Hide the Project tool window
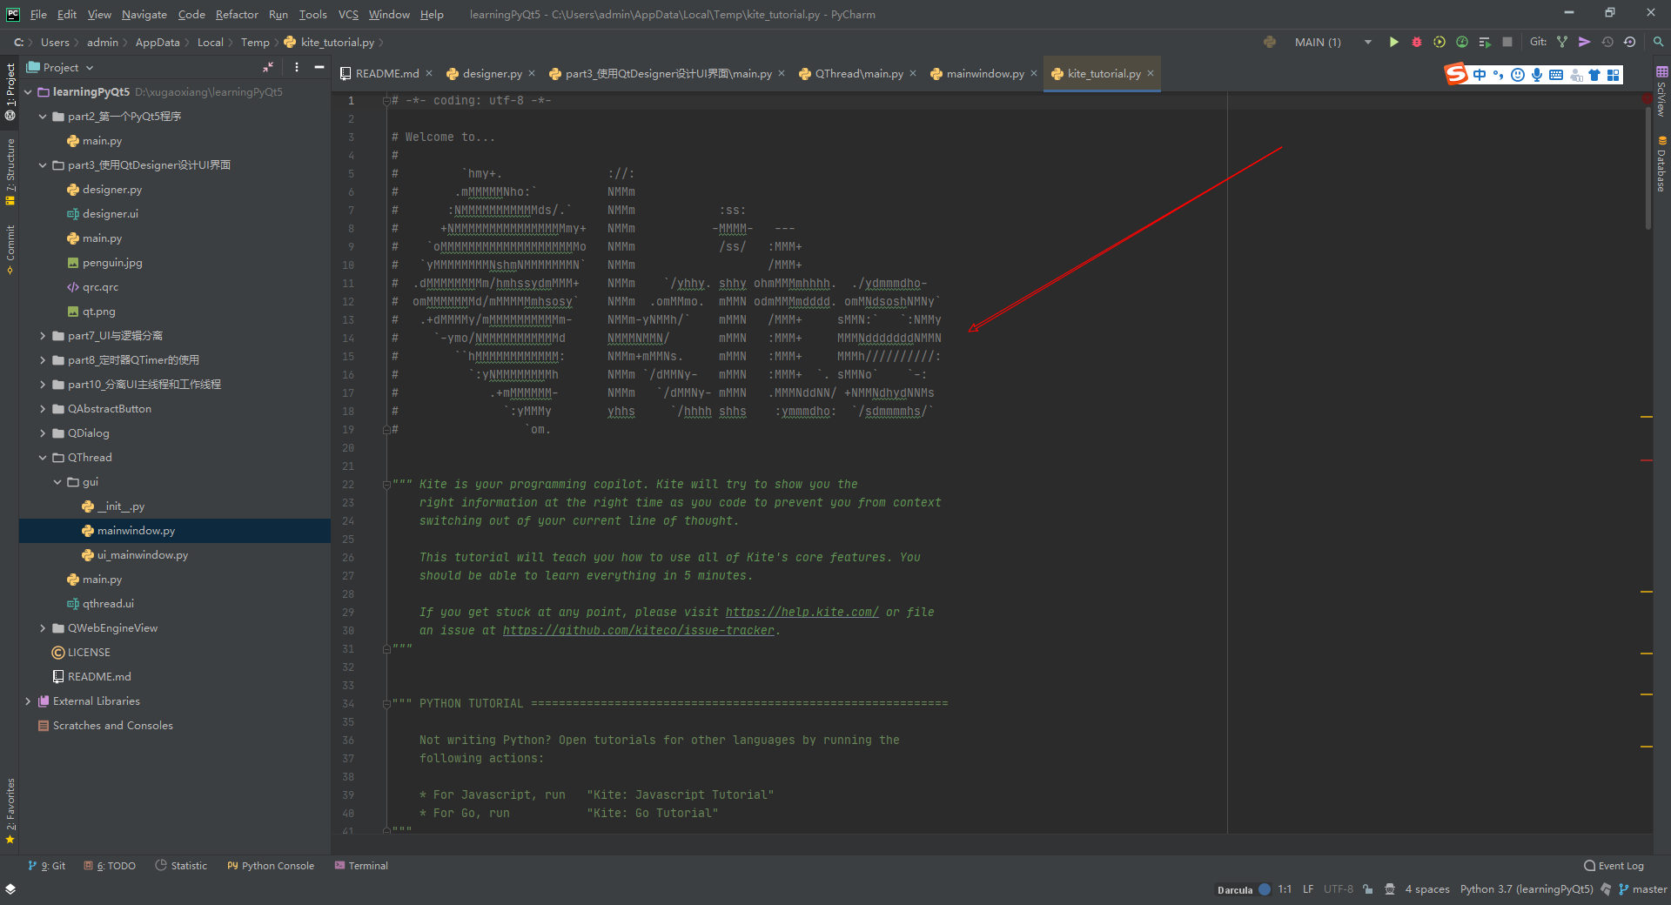Screen dimensions: 1671x905 (319, 67)
